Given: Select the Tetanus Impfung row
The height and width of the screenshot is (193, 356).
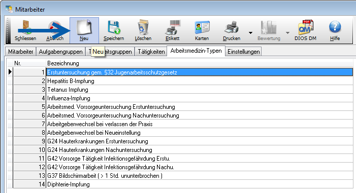Looking at the screenshot, I should (200, 90).
